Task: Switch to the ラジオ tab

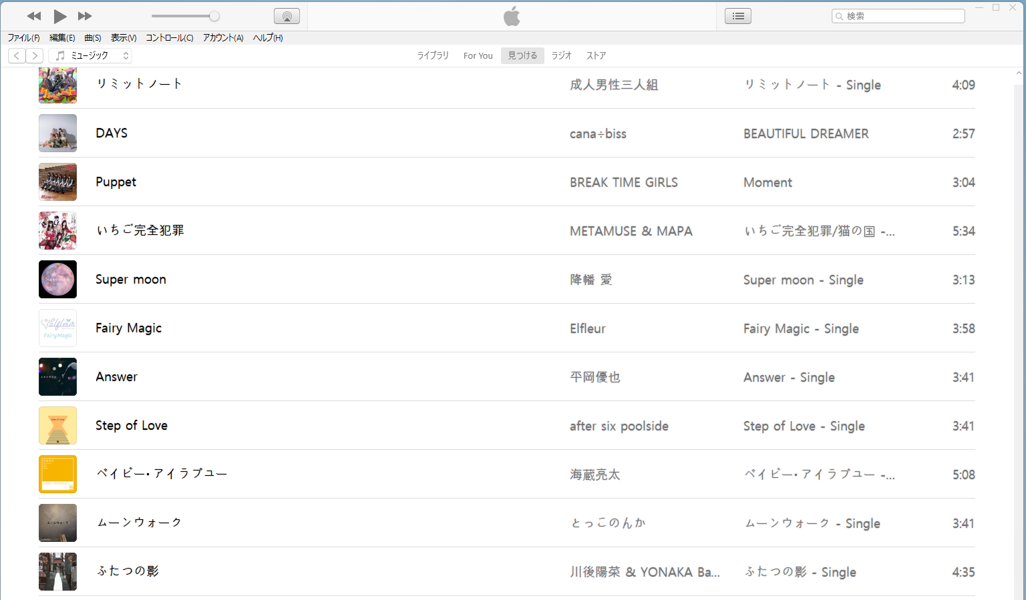Action: [562, 55]
